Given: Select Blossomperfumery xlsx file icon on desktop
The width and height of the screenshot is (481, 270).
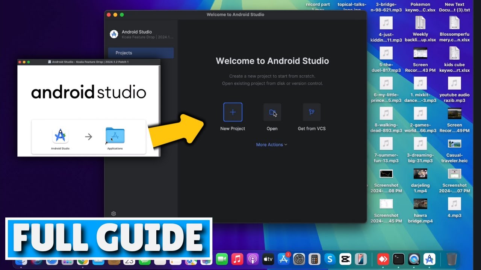Looking at the screenshot, I should [x=454, y=23].
